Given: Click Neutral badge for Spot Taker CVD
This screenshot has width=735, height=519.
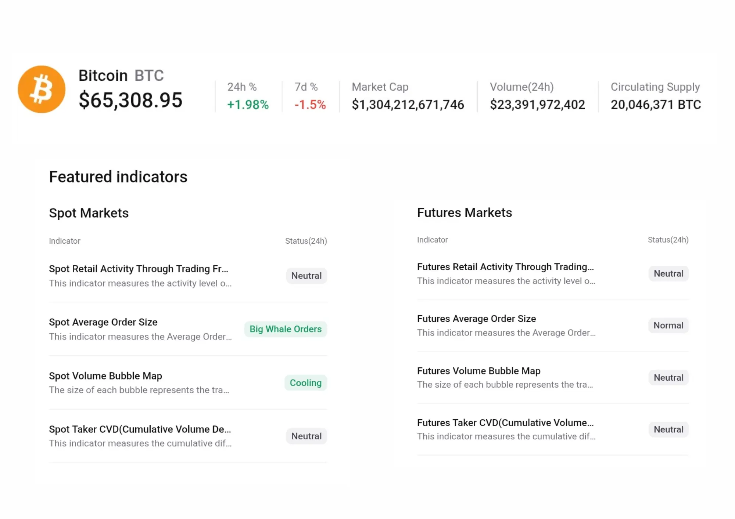Looking at the screenshot, I should 306,436.
